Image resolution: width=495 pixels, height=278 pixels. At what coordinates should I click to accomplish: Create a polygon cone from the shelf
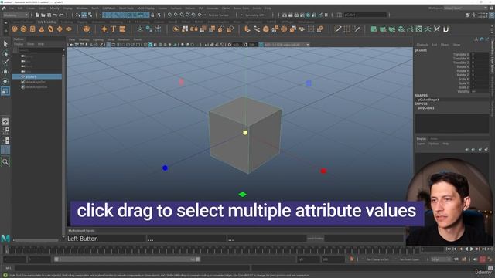click(x=42, y=29)
